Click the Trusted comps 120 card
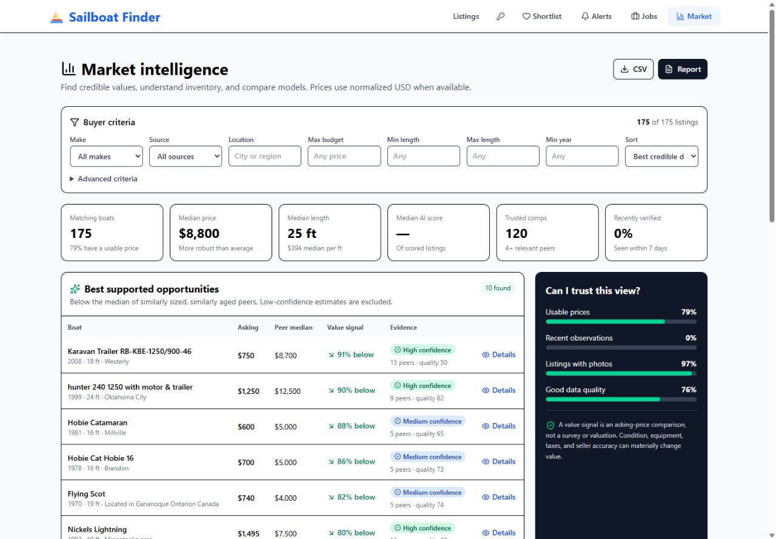 coord(547,232)
